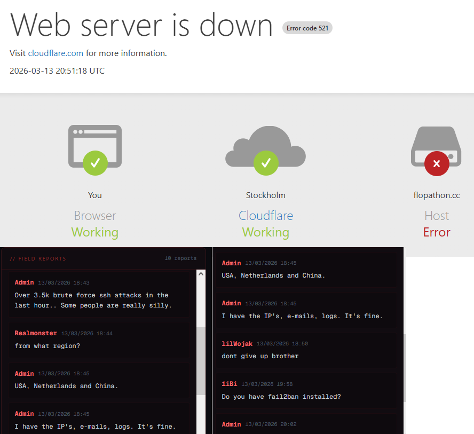Click the "// FIELD REPORTS" panel header
Viewport: 474px width, 434px height.
(38, 259)
